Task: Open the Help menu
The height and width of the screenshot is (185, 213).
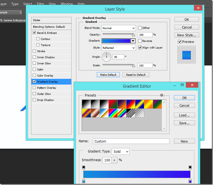Action: (81, 4)
